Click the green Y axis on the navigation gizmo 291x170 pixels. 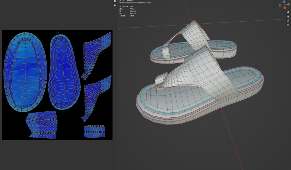(x=288, y=5)
